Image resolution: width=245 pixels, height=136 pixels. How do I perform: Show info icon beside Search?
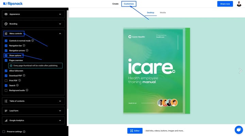coord(17,85)
